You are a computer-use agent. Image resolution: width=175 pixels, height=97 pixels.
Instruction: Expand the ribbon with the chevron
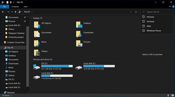[170, 6]
